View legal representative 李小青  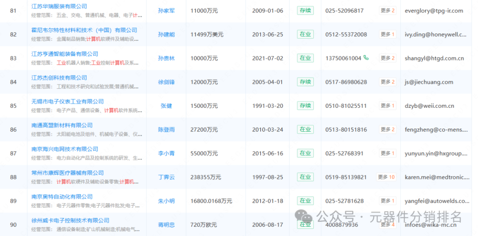pos(166,153)
